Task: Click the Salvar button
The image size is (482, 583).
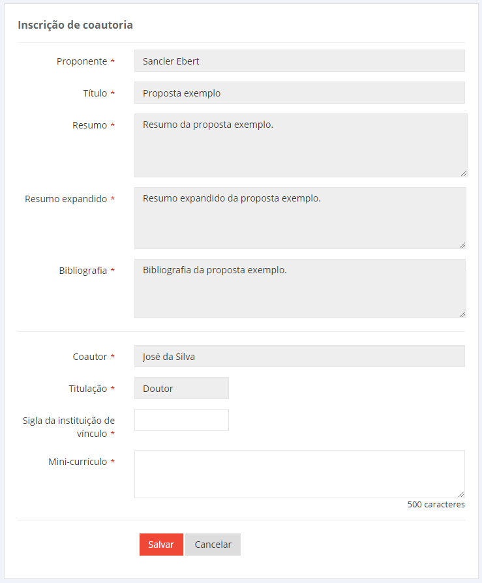Action: click(x=161, y=545)
